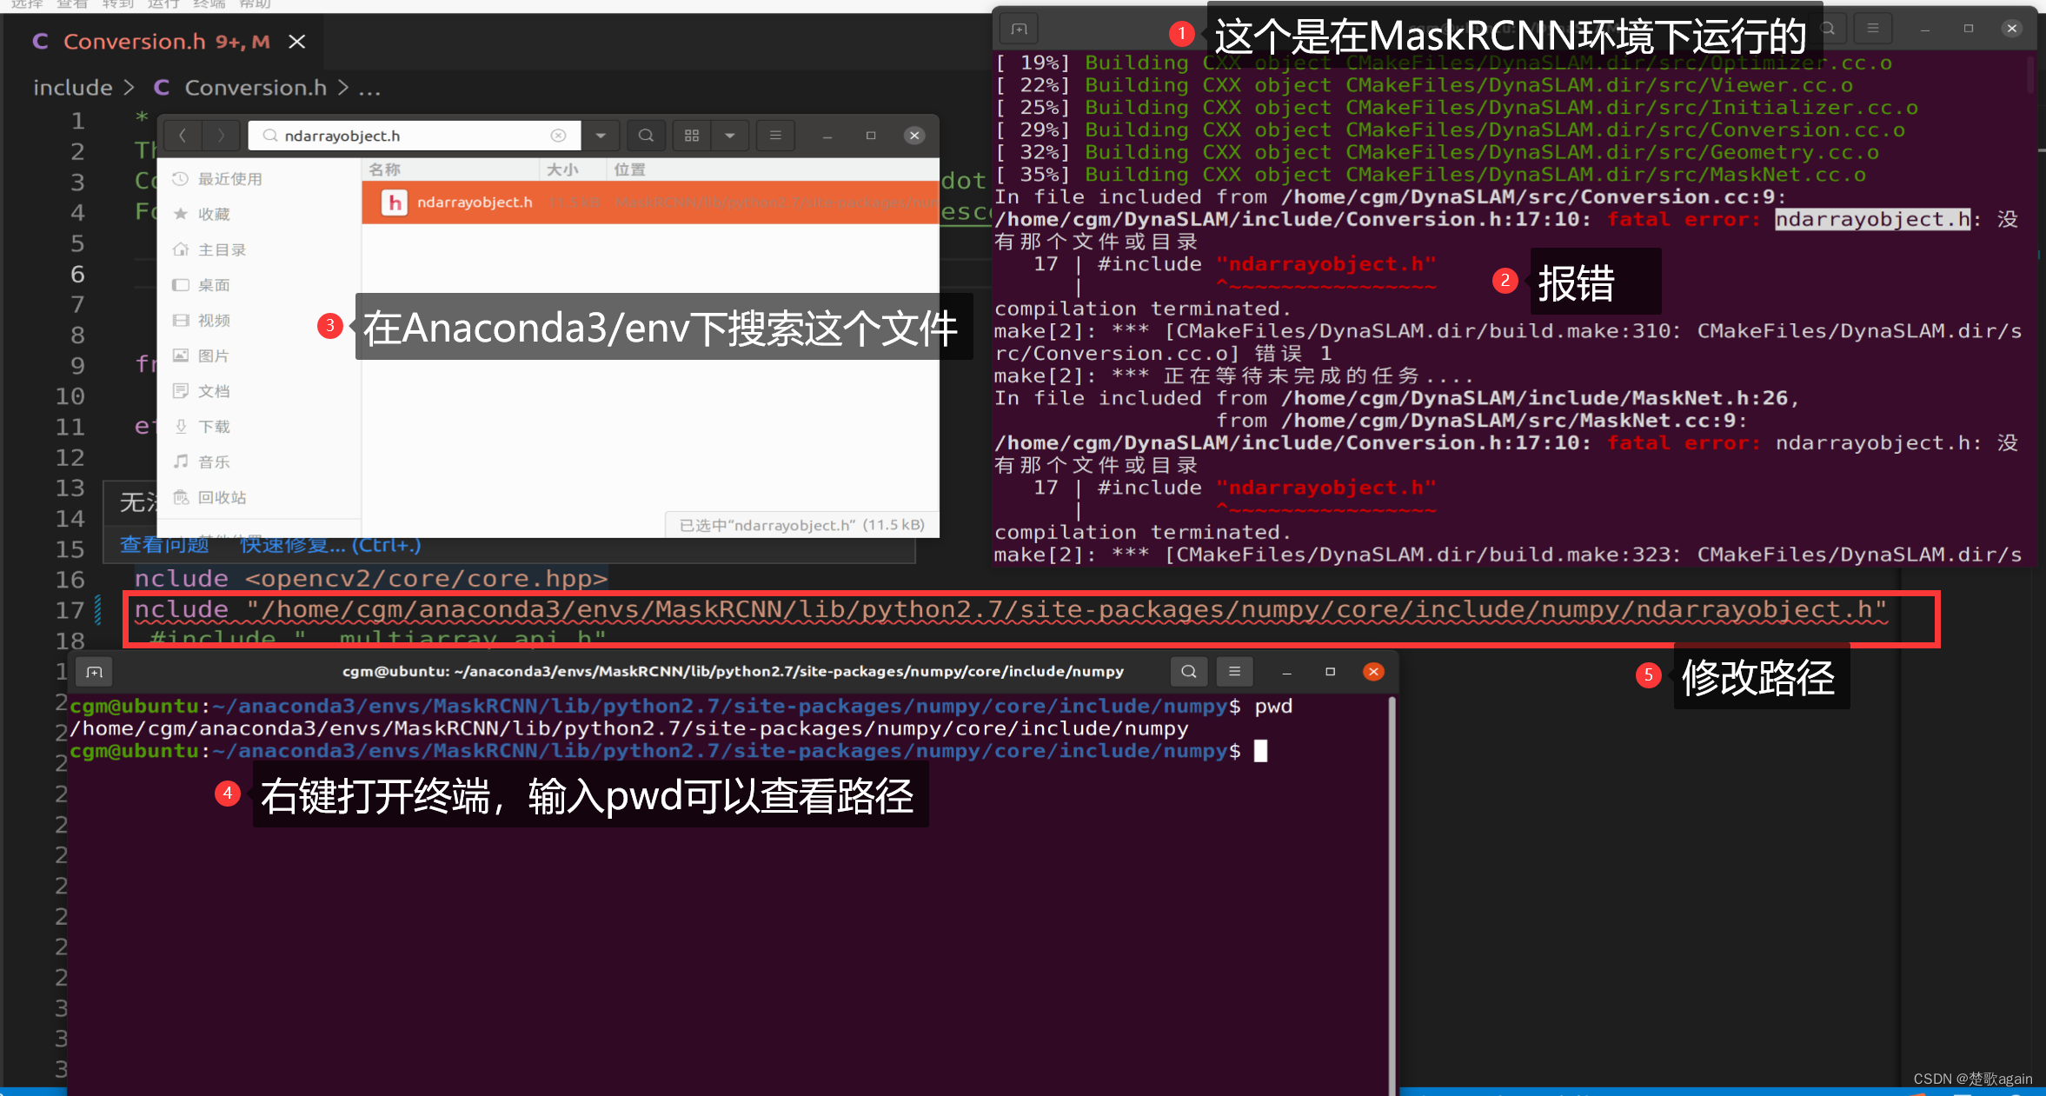The width and height of the screenshot is (2046, 1096).
Task: Toggle the file manager search icon
Action: pyautogui.click(x=646, y=136)
